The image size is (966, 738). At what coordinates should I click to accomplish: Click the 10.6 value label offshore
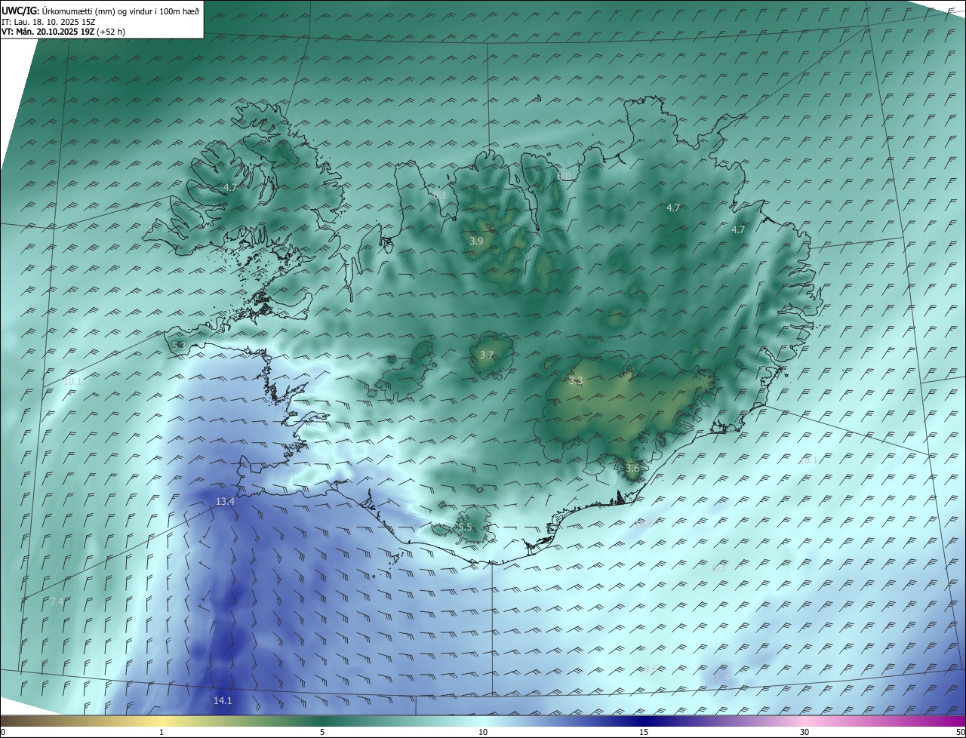[645, 523]
